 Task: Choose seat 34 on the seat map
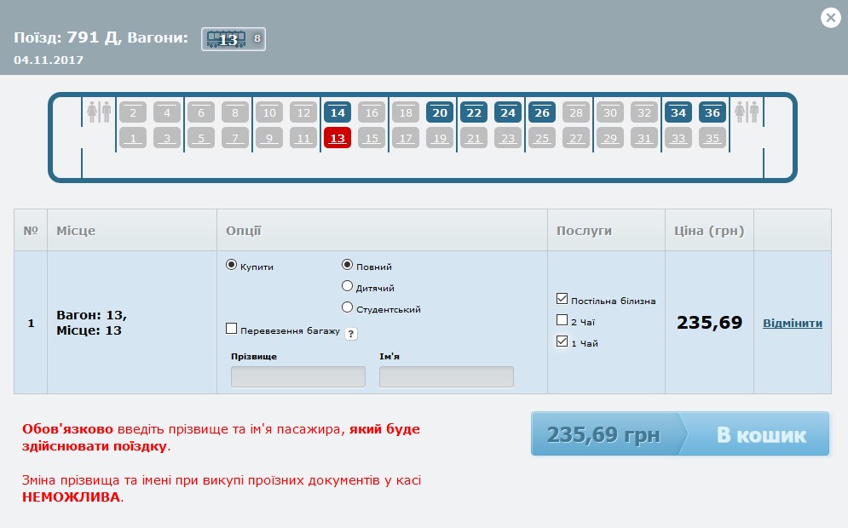pos(678,112)
